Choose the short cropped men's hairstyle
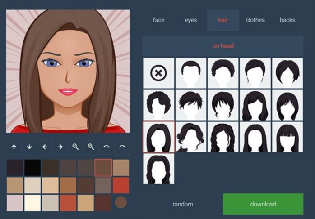The image size is (315, 219). coord(191,73)
